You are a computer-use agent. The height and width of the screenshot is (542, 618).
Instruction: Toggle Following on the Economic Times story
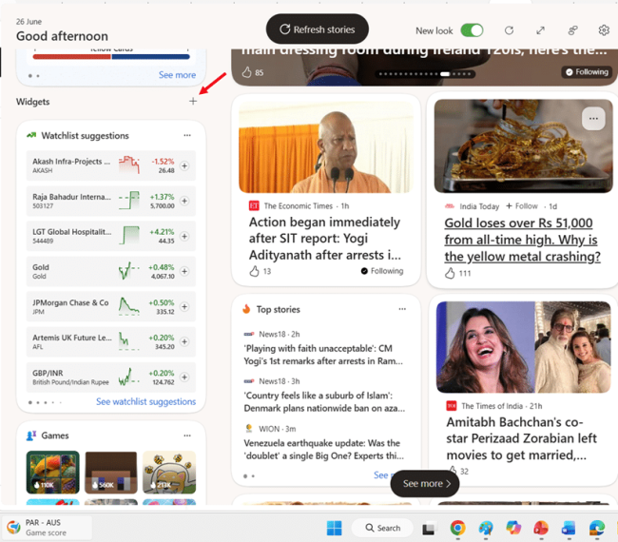coord(382,271)
